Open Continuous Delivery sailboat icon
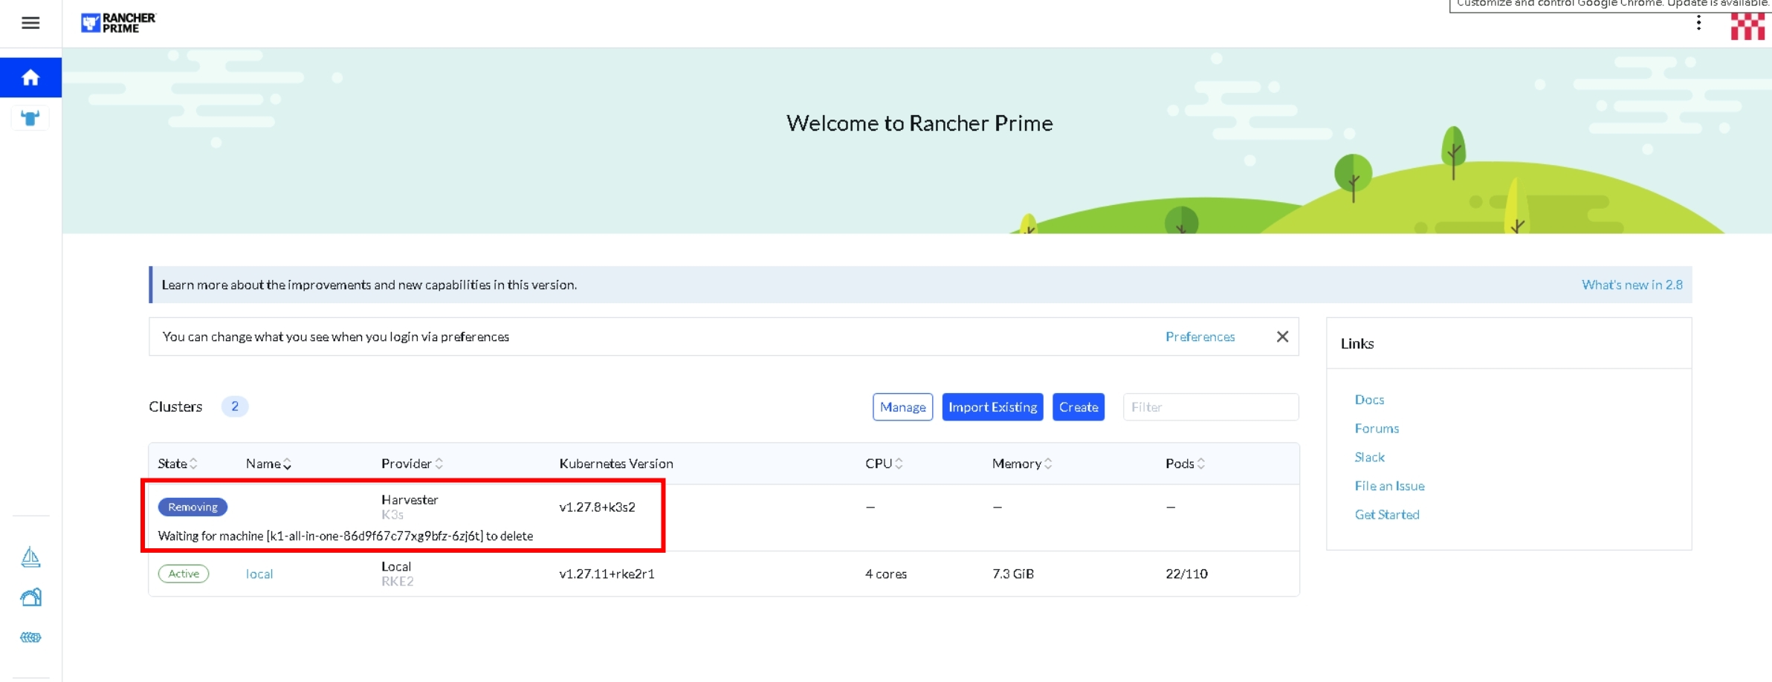The height and width of the screenshot is (682, 1772). (30, 556)
